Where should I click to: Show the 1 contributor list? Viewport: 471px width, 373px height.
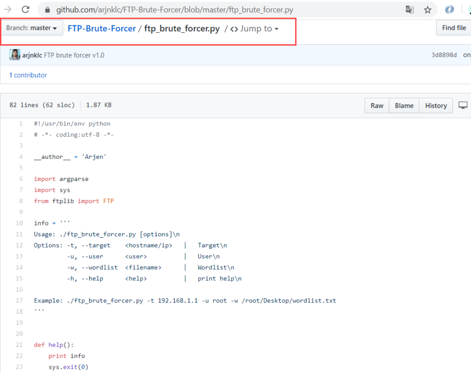pos(28,75)
